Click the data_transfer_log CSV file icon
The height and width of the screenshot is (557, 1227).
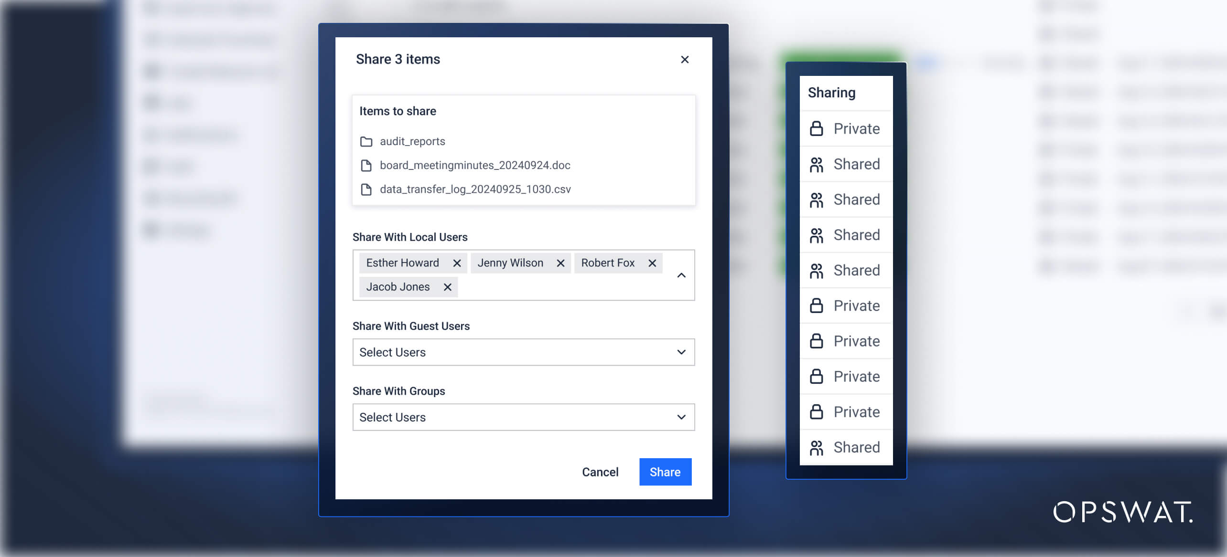point(366,189)
